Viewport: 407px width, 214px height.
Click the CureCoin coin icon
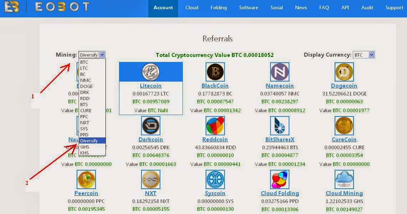tap(344, 126)
